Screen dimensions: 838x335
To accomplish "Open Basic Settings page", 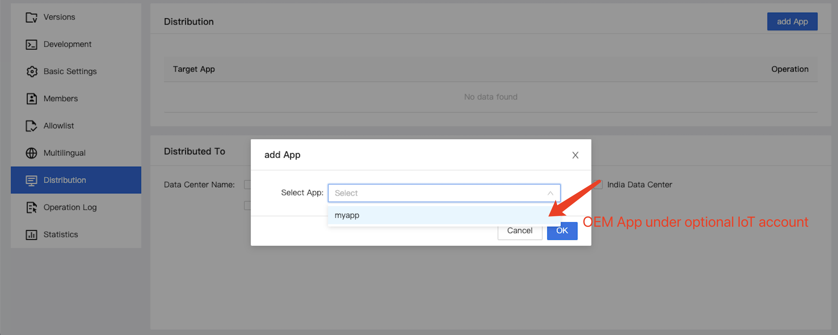I will (76, 71).
